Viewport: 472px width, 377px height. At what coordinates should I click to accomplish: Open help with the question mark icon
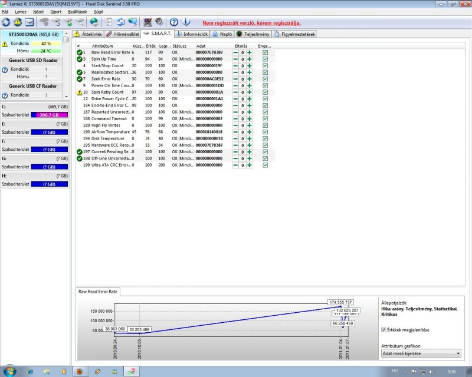tap(174, 22)
